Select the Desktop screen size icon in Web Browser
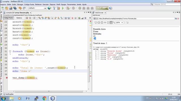Screen dimensions: 181x101 (96, 22)
